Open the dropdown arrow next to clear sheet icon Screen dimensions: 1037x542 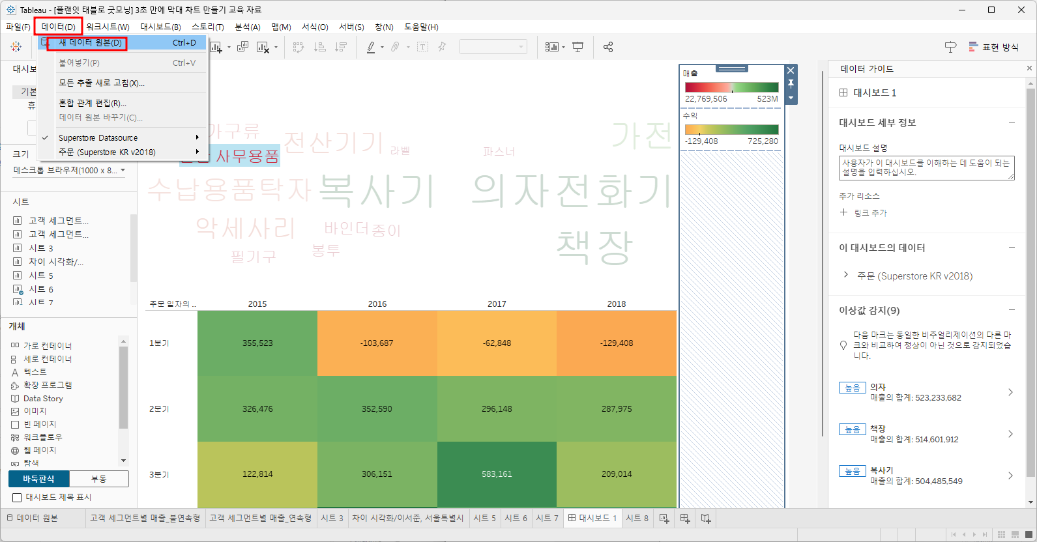coord(276,47)
